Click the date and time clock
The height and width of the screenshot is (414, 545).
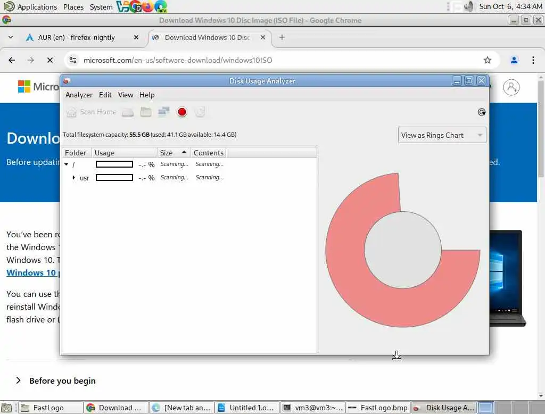coord(510,6)
